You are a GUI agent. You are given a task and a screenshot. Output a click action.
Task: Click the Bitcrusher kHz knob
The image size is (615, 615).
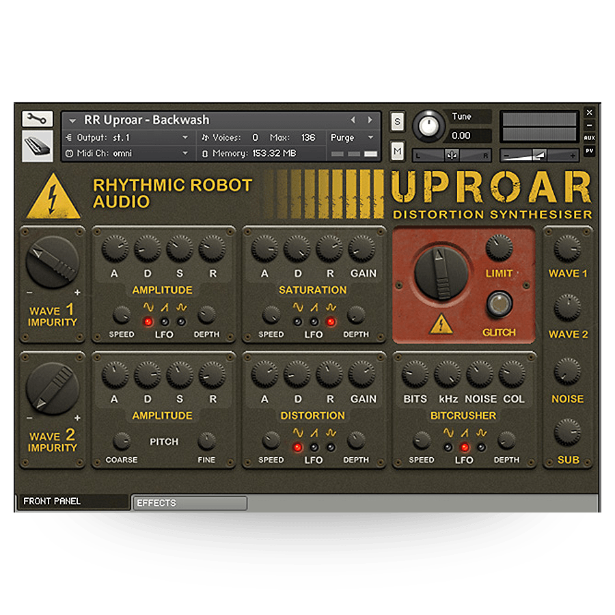point(448,374)
